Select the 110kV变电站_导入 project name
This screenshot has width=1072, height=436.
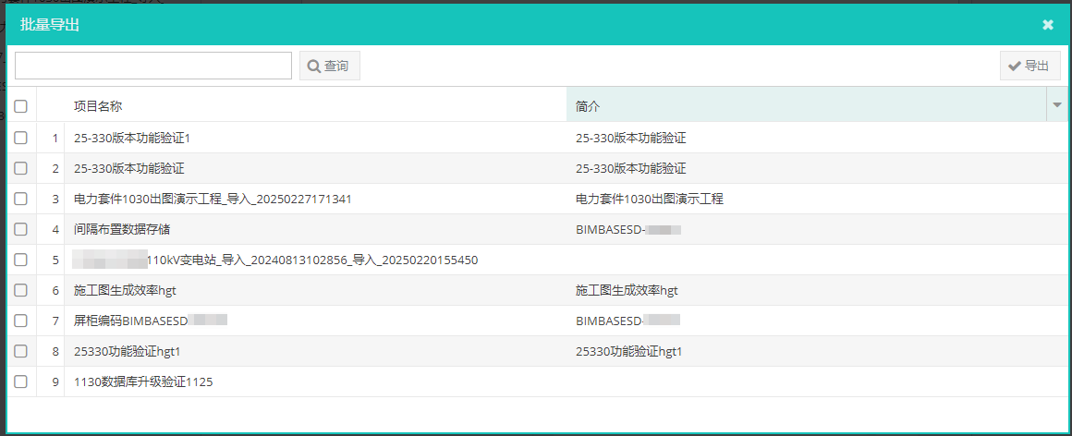point(274,260)
